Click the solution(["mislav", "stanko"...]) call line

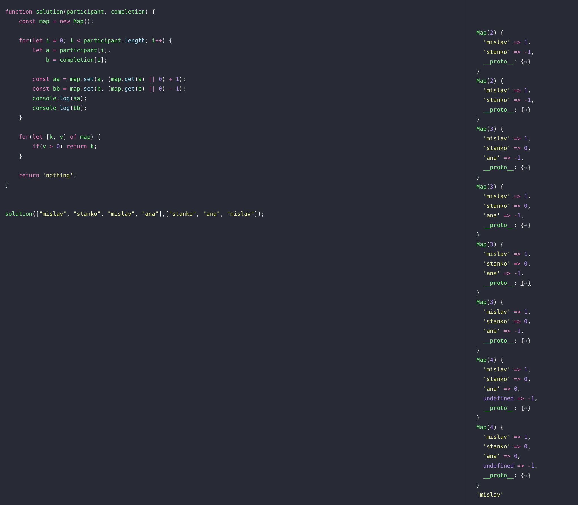(135, 214)
